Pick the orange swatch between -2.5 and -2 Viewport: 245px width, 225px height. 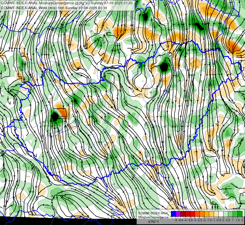coord(202,214)
